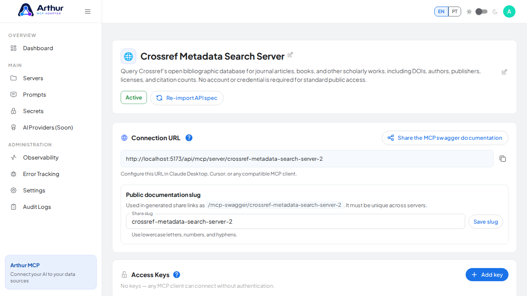This screenshot has width=527, height=296.
Task: Click the Settings gear icon
Action: click(x=14, y=190)
